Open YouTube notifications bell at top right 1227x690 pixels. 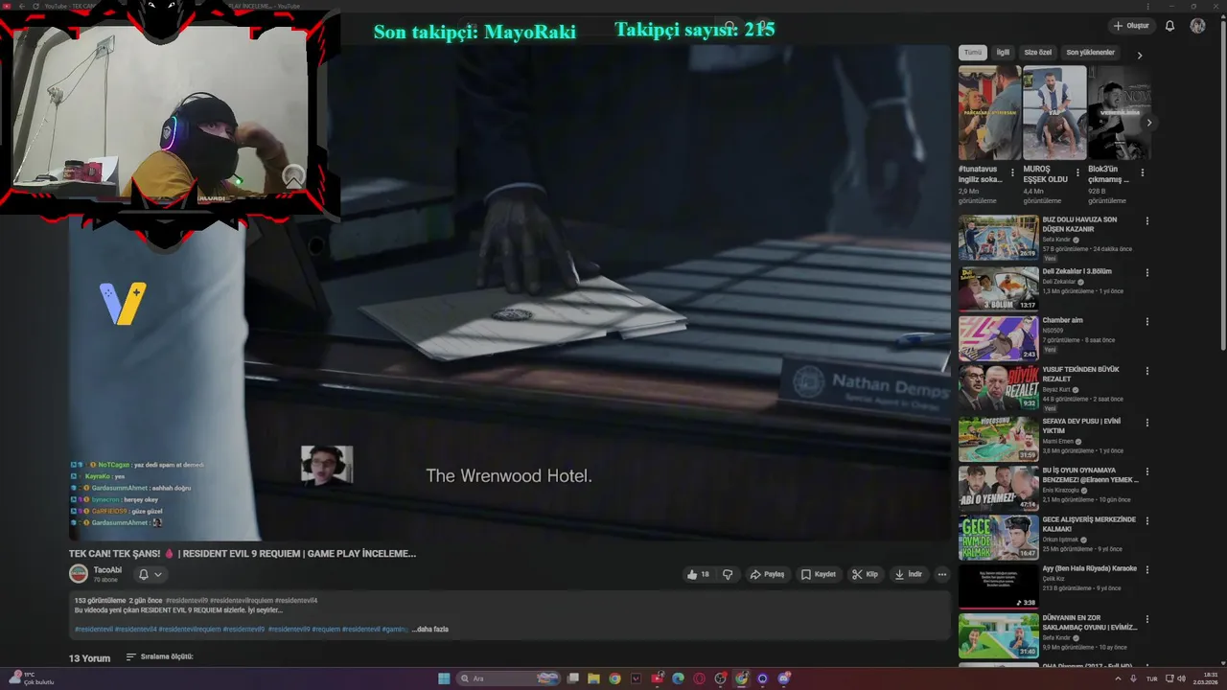click(x=1169, y=26)
